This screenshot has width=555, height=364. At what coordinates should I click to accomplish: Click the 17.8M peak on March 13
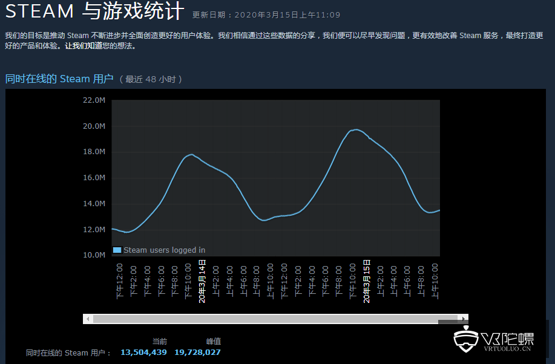pyautogui.click(x=191, y=154)
